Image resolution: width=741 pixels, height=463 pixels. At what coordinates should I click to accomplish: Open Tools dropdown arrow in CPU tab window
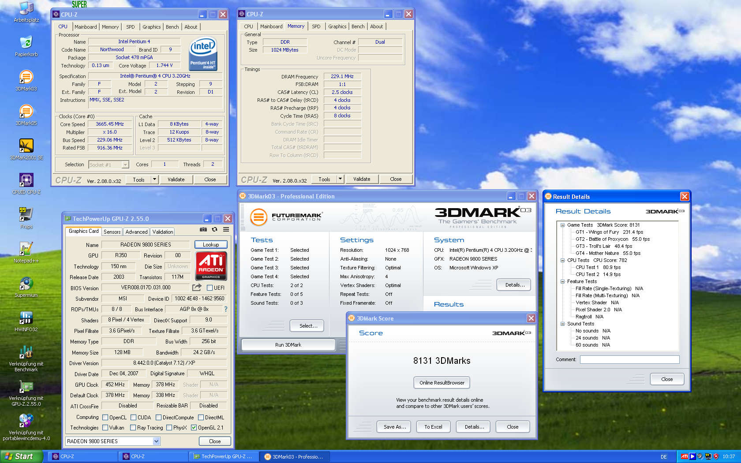[154, 179]
